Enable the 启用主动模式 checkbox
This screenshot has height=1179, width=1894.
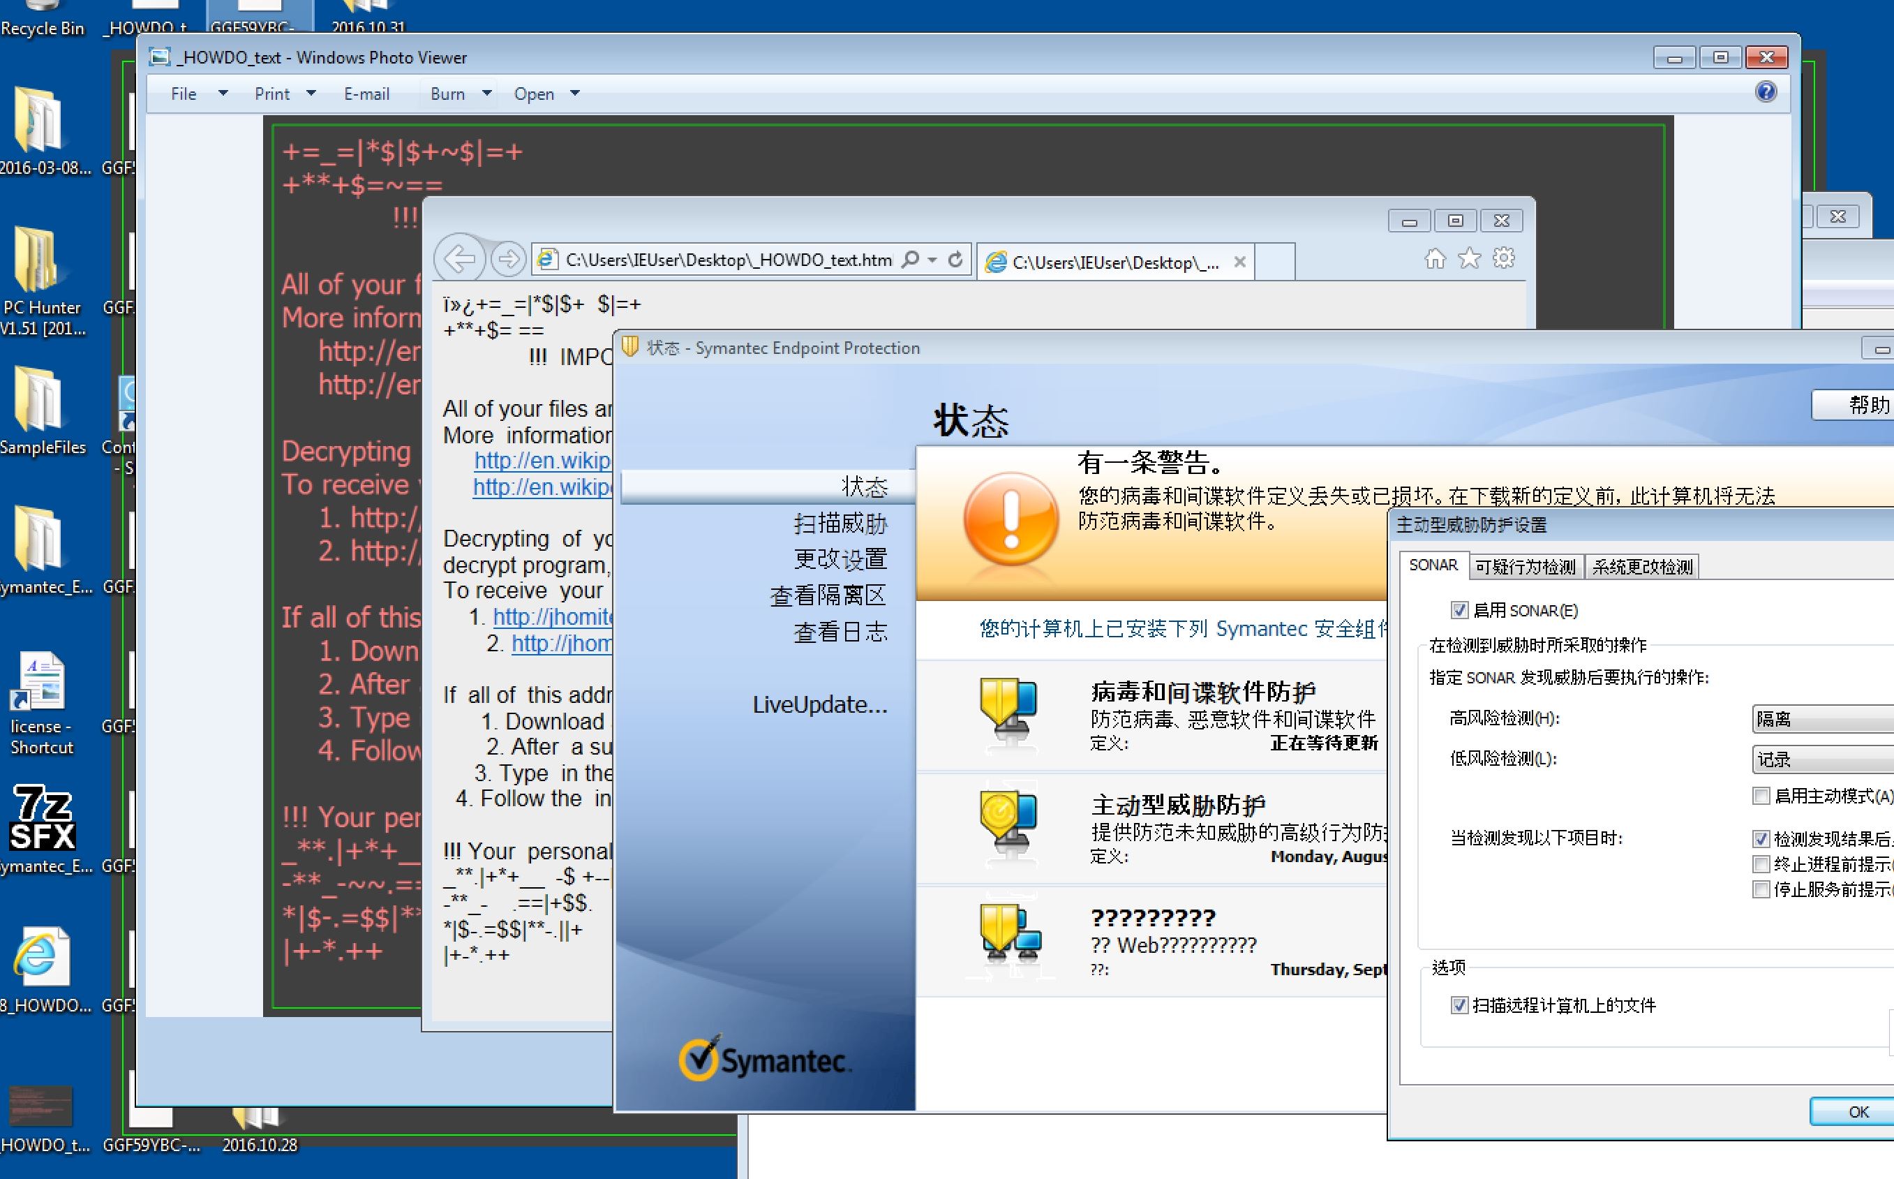pyautogui.click(x=1760, y=796)
